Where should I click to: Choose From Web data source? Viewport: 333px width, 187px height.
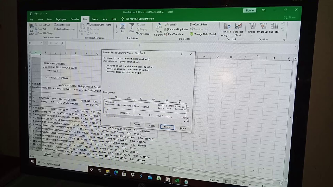(40, 29)
